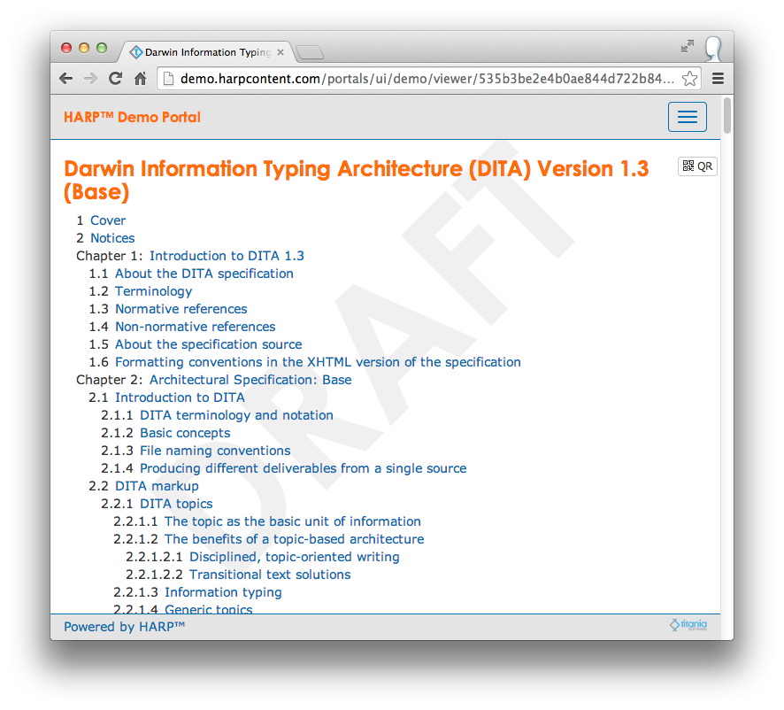Open About the DITA specification
The image size is (784, 710).
point(204,274)
